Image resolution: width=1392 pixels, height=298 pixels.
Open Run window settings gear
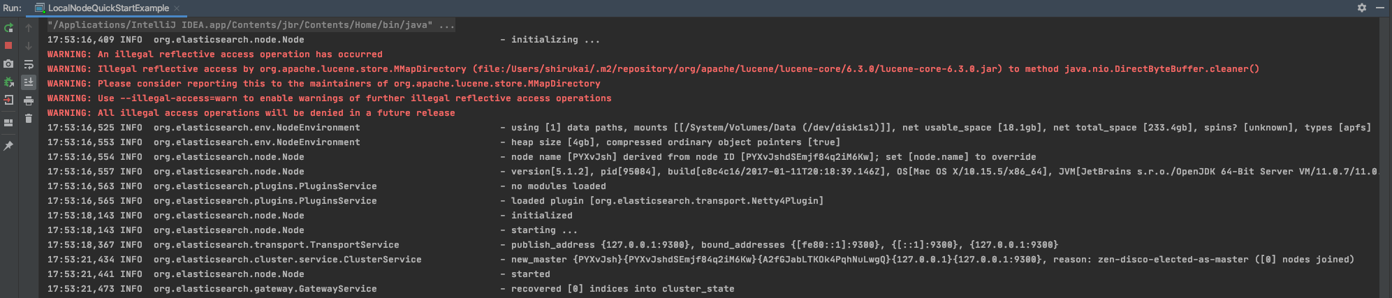click(x=1362, y=8)
